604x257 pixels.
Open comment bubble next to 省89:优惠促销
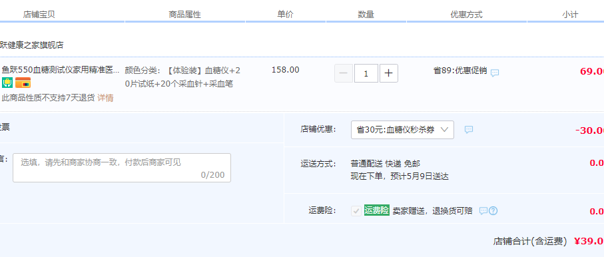pos(495,73)
